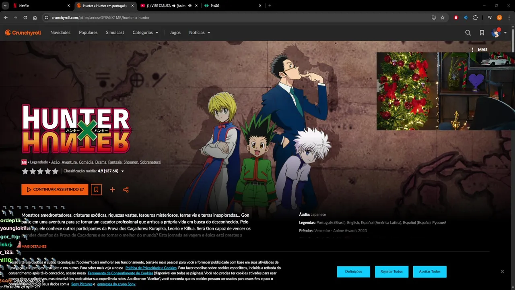This screenshot has width=515, height=290.
Task: Click Rejeitar Todos cookies button
Action: (391, 271)
